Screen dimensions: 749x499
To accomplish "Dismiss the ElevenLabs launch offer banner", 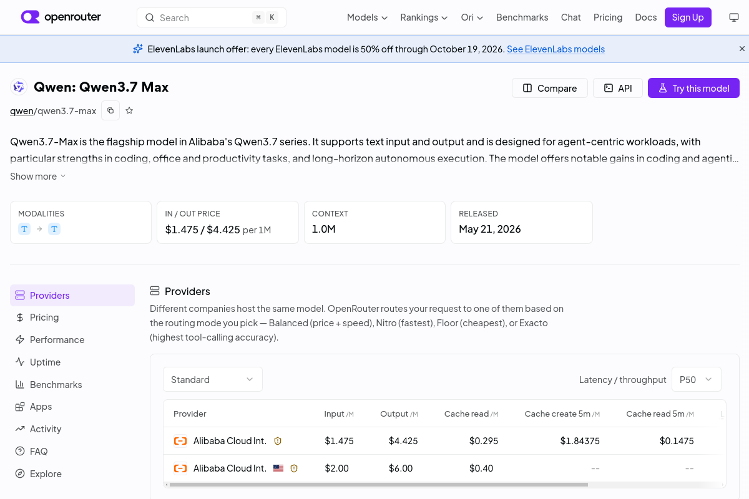I will pyautogui.click(x=742, y=49).
